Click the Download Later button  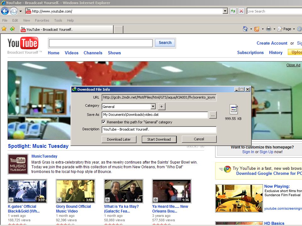click(119, 139)
